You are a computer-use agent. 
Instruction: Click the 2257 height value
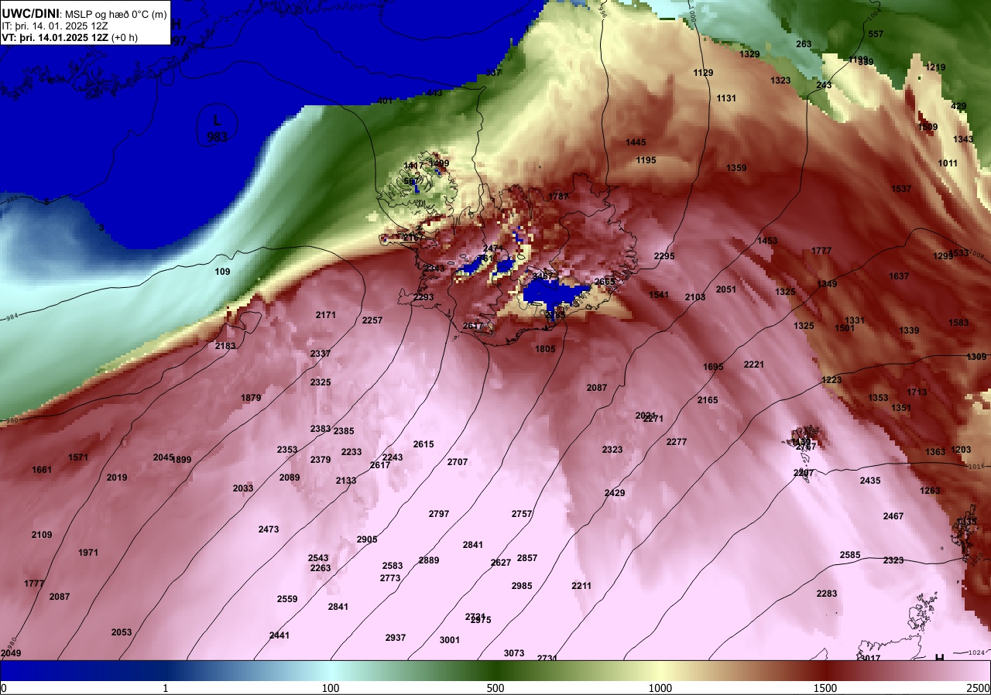tap(372, 320)
